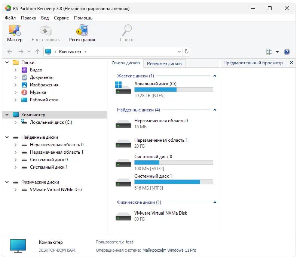Collapse the Найденные диски (4) section

point(215,110)
